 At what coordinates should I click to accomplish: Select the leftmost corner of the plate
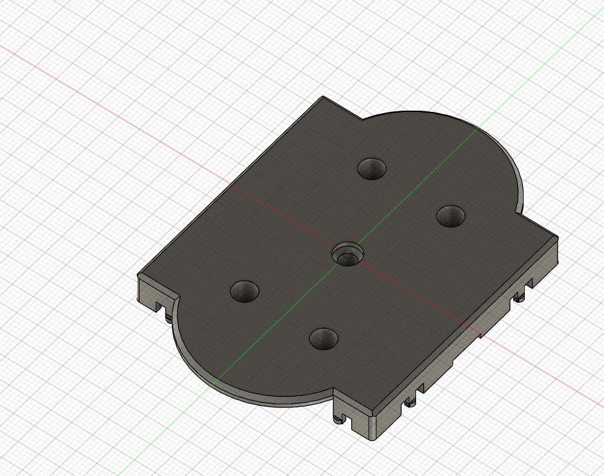[138, 274]
